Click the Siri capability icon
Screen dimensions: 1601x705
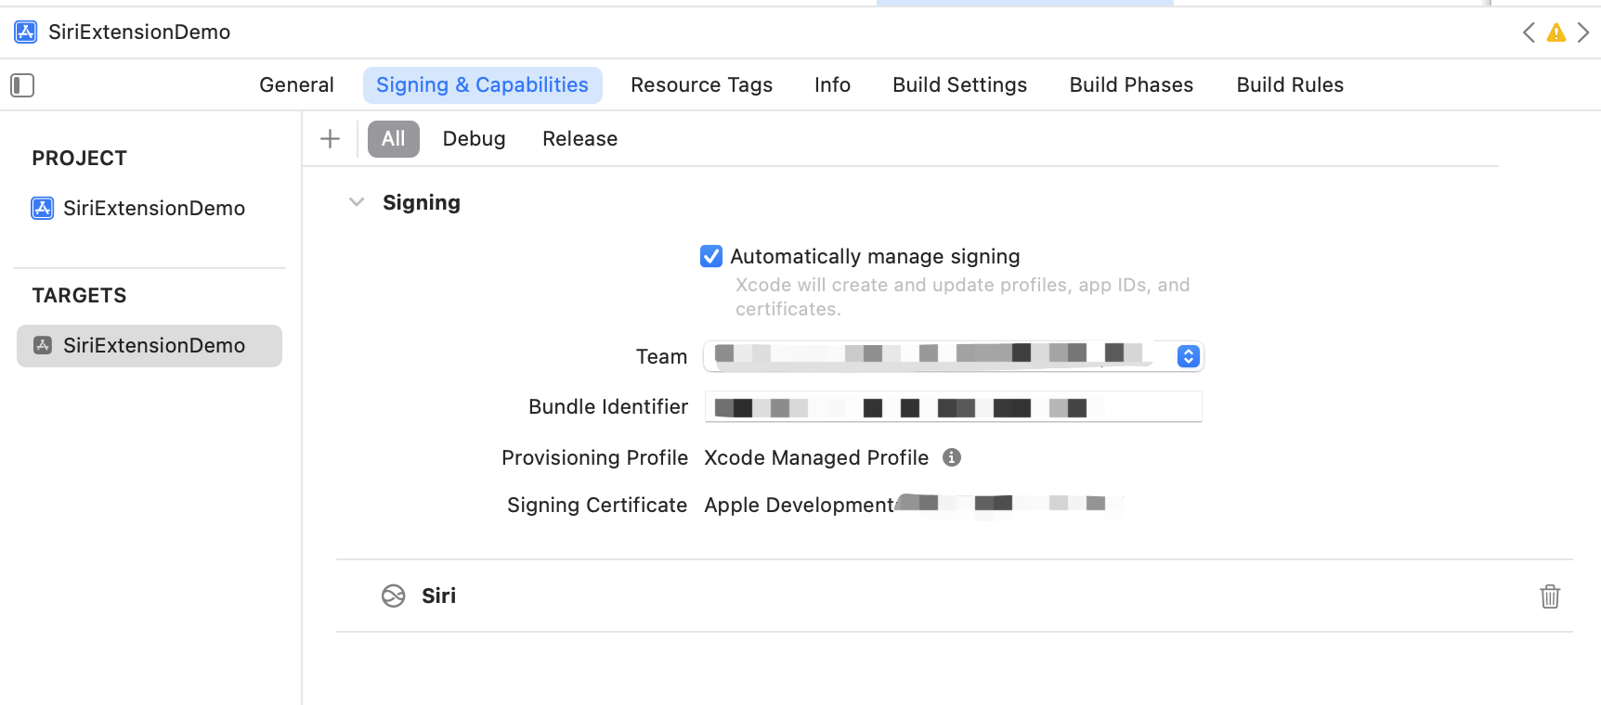point(394,596)
